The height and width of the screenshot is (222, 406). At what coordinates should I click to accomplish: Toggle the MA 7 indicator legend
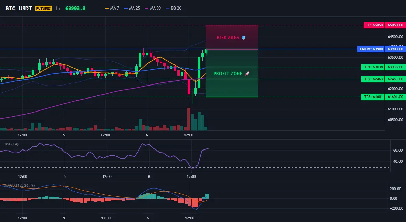112,8
